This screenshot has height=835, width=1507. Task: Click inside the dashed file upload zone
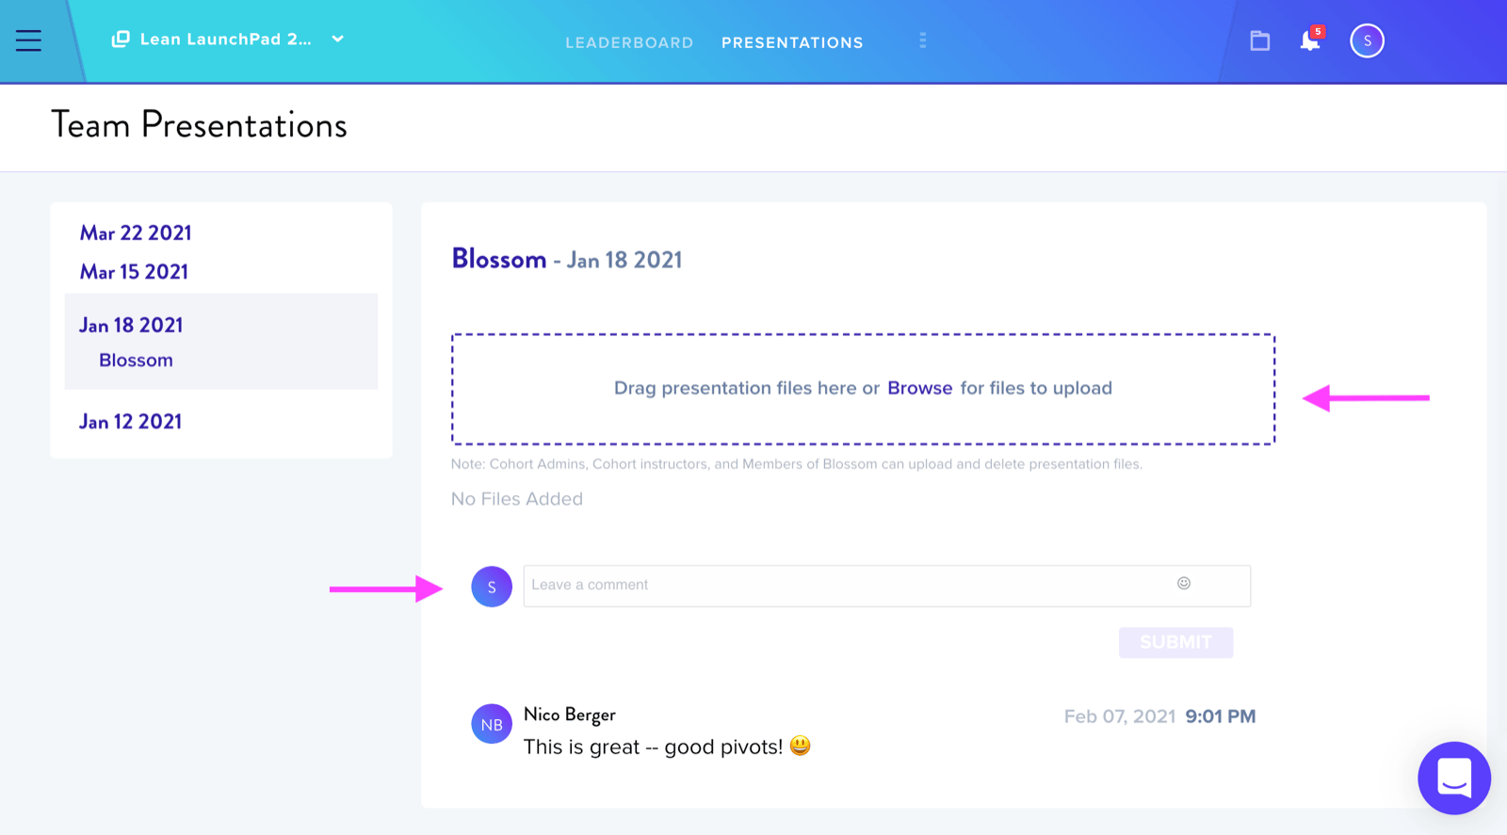(863, 389)
